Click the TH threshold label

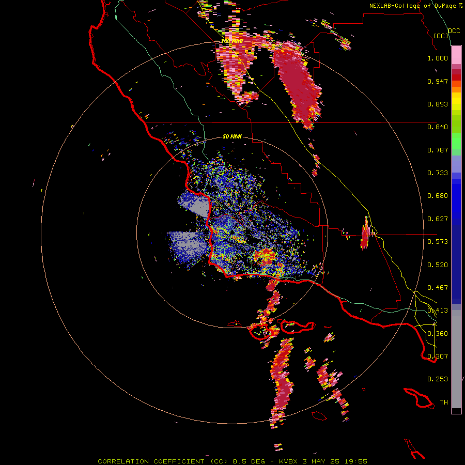[444, 402]
